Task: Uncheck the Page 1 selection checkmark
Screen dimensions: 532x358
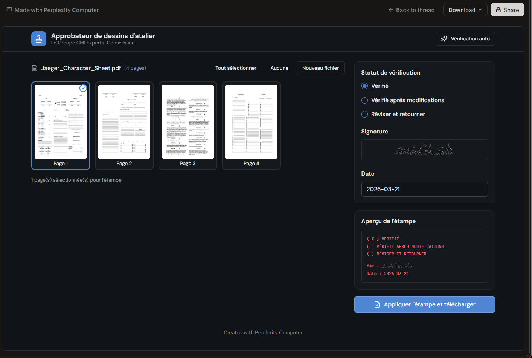Action: pyautogui.click(x=83, y=88)
